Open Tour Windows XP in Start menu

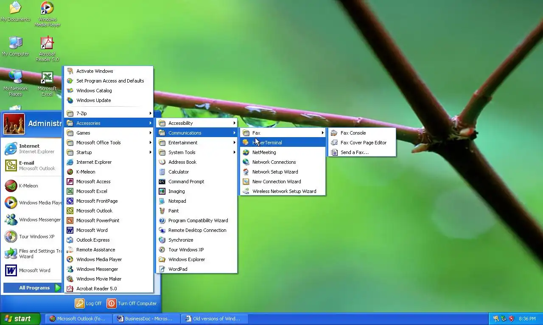click(x=32, y=237)
